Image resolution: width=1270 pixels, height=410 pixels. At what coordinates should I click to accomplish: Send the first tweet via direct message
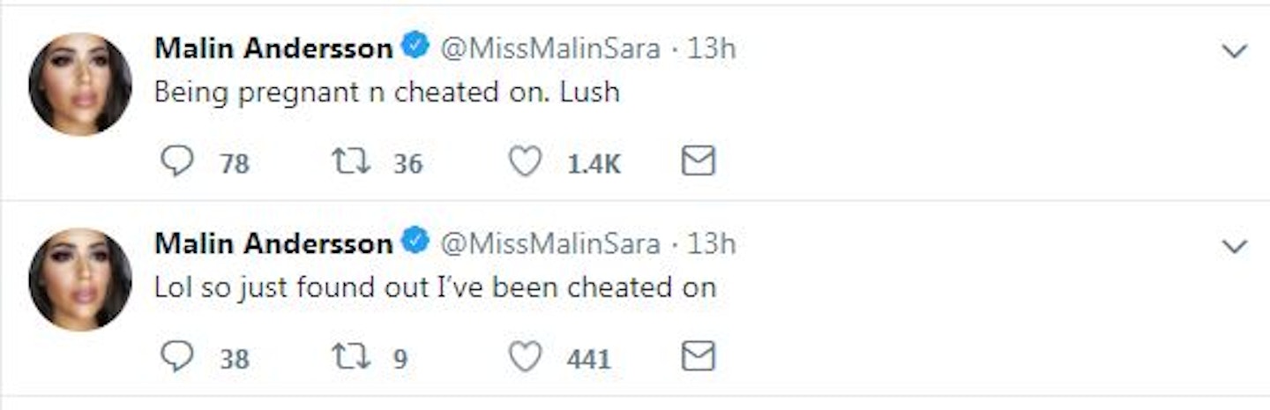pyautogui.click(x=698, y=161)
